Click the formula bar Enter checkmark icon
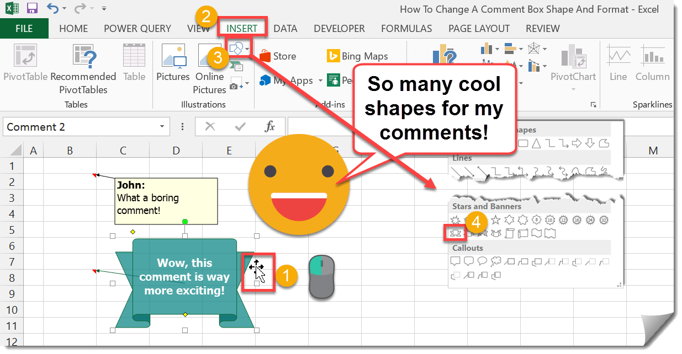 click(240, 127)
